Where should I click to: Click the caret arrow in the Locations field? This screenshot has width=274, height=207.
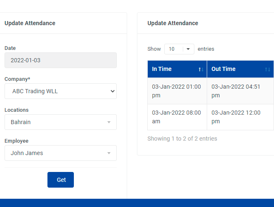tap(109, 122)
